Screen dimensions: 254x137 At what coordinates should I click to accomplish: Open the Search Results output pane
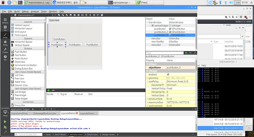pyautogui.click(x=59, y=135)
